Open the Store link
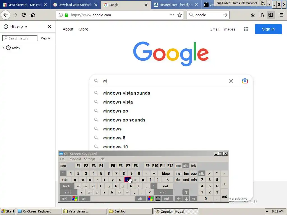Image resolution: width=287 pixels, height=215 pixels. (x=84, y=29)
